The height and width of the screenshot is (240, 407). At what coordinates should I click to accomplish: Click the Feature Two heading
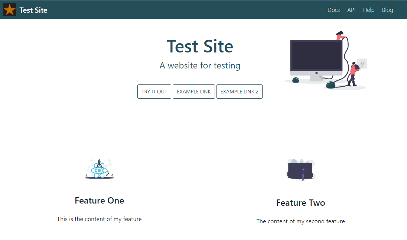click(300, 203)
